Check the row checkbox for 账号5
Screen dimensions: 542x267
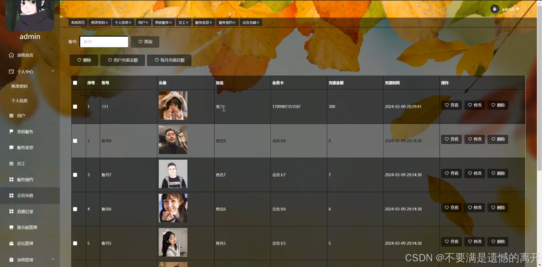[x=75, y=243]
